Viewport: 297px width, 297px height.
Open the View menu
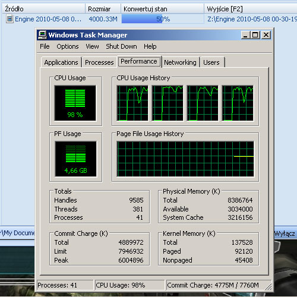pos(92,46)
